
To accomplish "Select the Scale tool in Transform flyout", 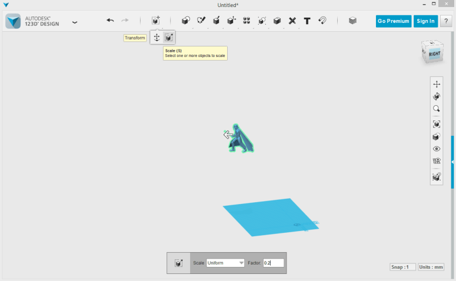I will tap(169, 38).
